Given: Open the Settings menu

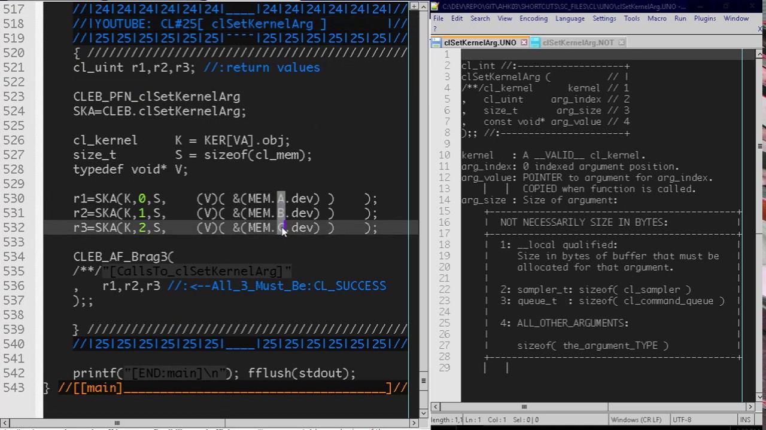Looking at the screenshot, I should pos(604,19).
